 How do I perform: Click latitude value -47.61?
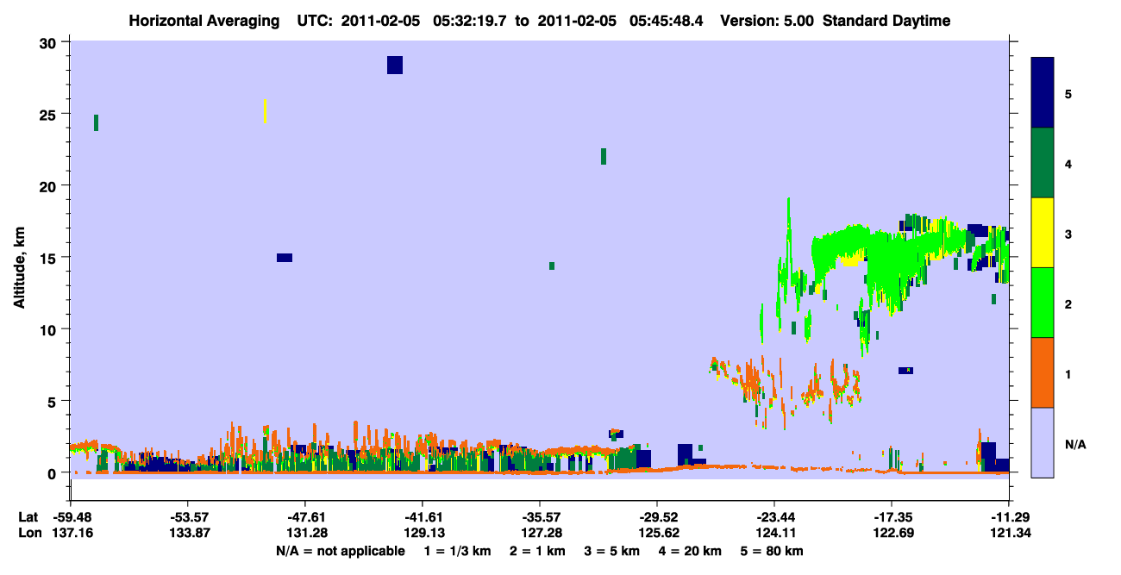click(x=304, y=517)
